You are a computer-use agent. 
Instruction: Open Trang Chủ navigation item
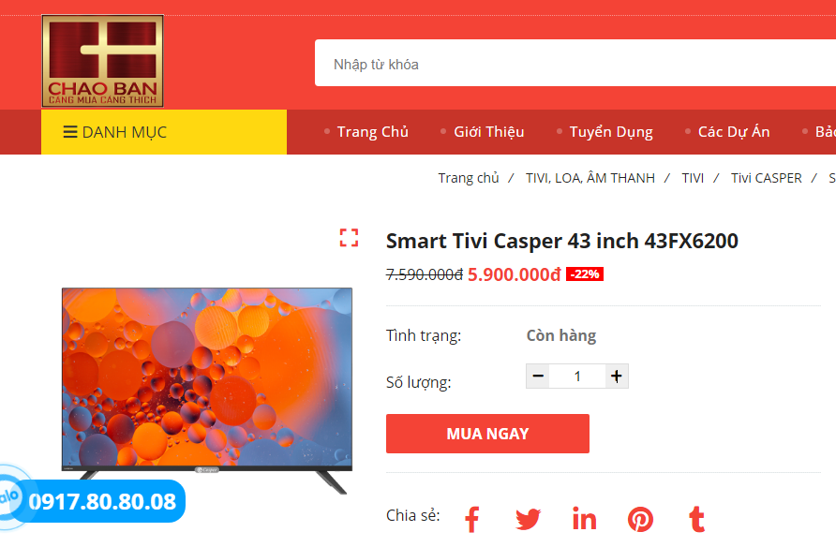point(372,131)
